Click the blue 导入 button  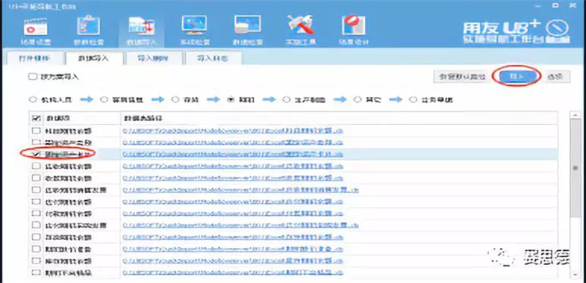(517, 77)
